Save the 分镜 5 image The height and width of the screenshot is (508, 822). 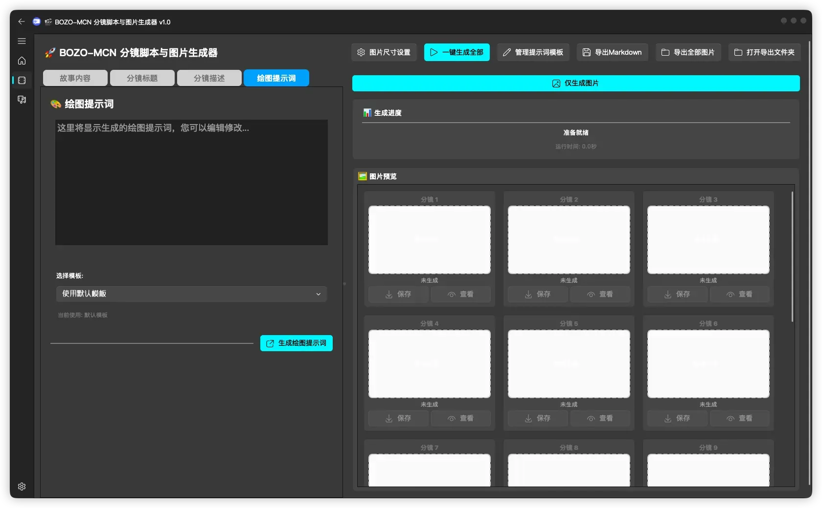pyautogui.click(x=538, y=419)
